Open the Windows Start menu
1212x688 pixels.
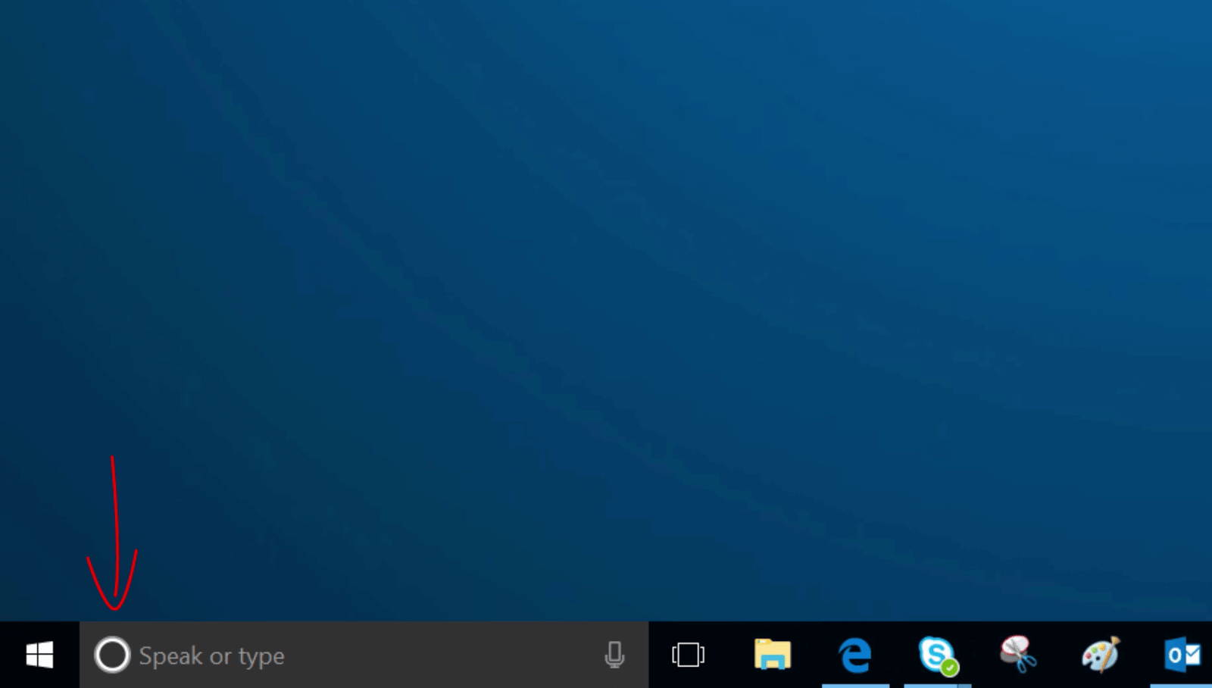(39, 655)
